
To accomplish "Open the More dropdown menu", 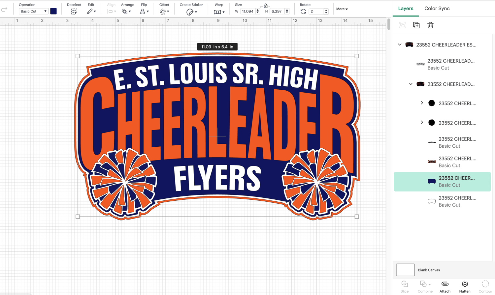I will click(x=342, y=9).
